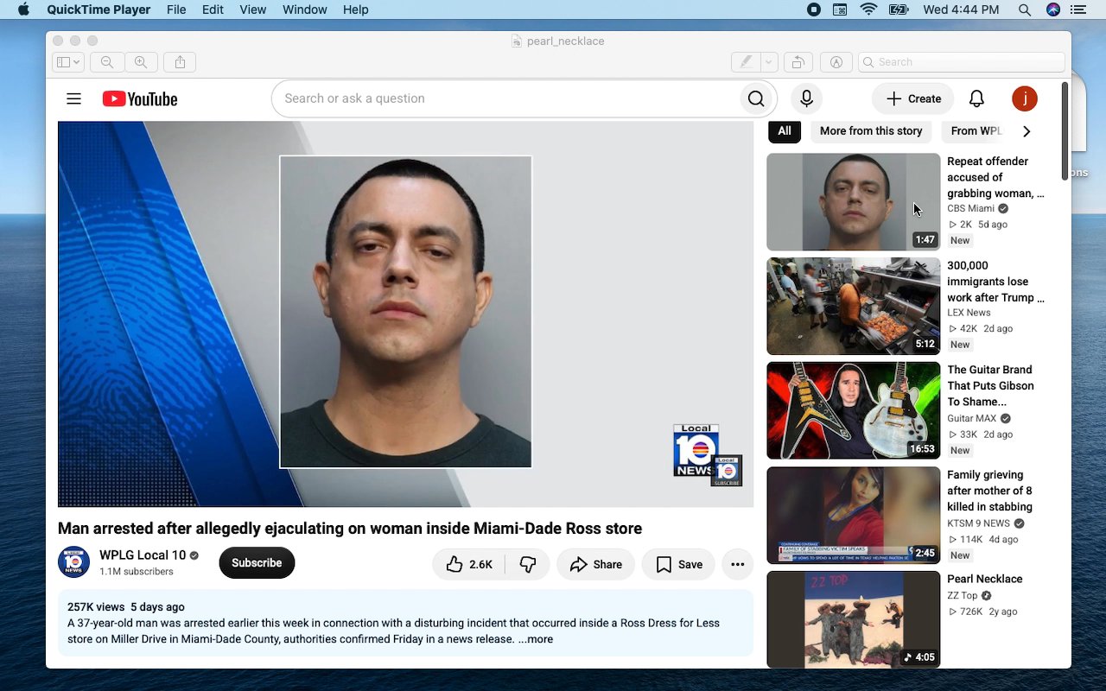1106x691 pixels.
Task: Activate the voice search microphone
Action: [806, 98]
